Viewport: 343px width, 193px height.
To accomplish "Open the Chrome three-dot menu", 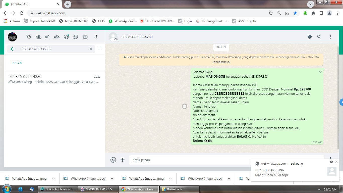I will pos(337,13).
